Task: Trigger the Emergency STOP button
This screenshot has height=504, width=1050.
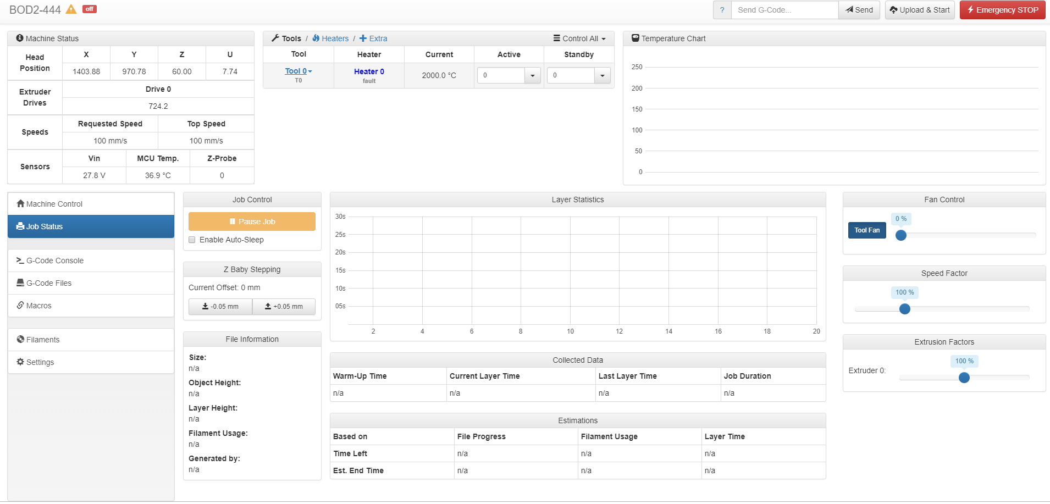Action: click(1003, 10)
